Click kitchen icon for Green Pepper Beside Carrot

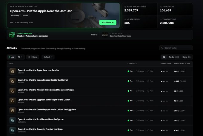coord(13,81)
